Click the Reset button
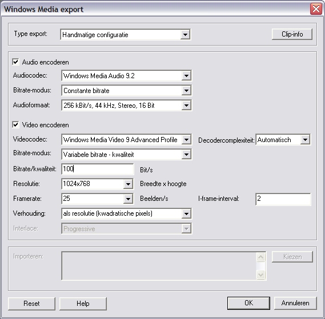 click(31, 304)
